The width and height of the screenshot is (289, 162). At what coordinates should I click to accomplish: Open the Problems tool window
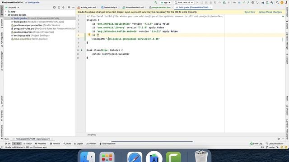(41, 144)
